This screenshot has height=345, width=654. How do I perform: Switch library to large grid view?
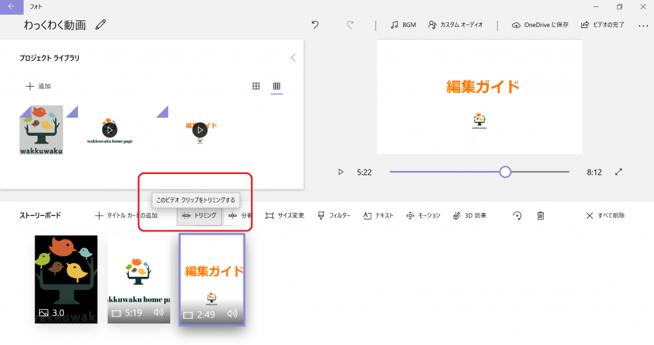coord(256,86)
